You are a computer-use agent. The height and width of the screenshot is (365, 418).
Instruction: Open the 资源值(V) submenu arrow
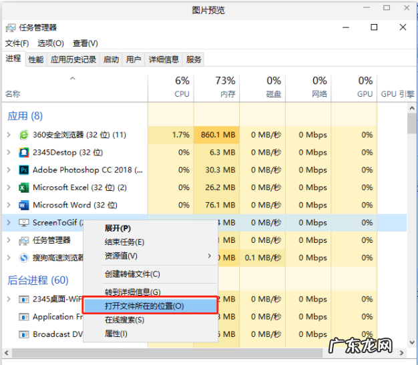point(210,256)
